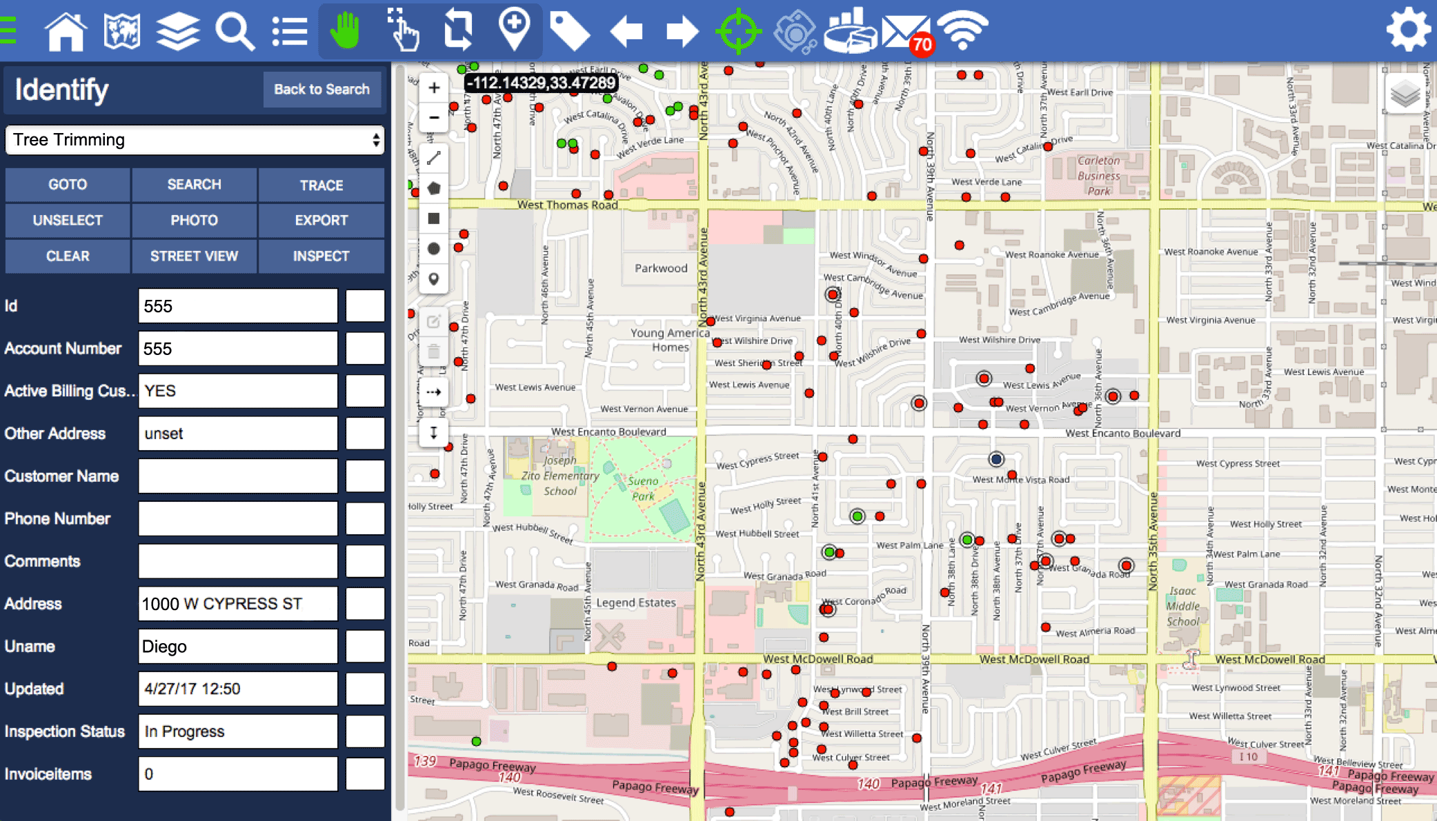Click the Comments input field
This screenshot has height=821, width=1437.
click(238, 561)
